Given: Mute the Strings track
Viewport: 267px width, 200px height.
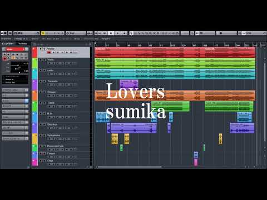Looking at the screenshot, I should click(41, 92).
